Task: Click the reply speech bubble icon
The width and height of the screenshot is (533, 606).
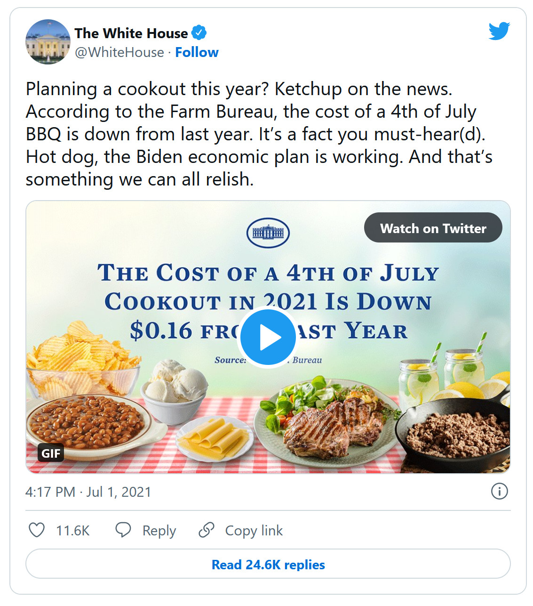Action: 123,530
